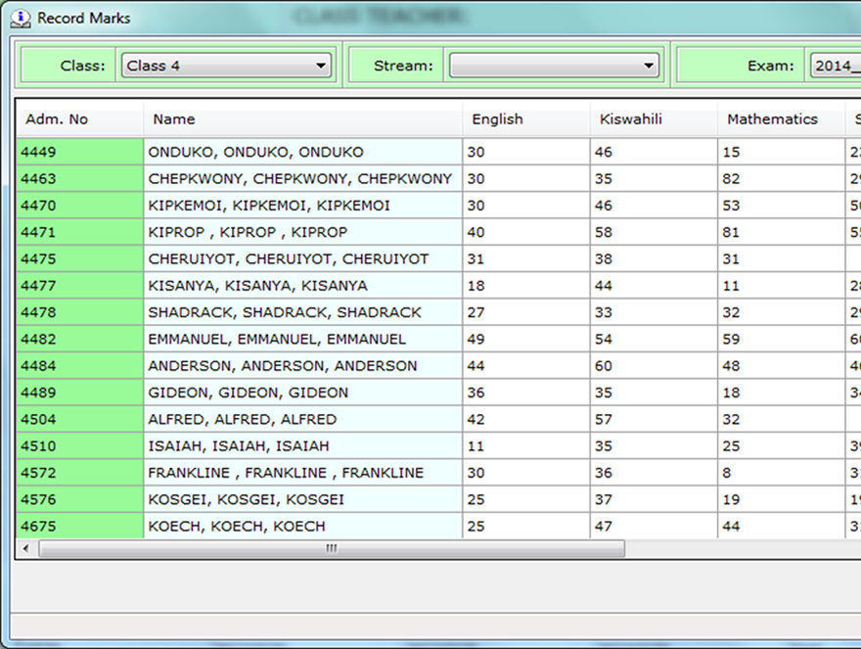
Task: Sort by the Kiswahili column header
Action: click(653, 119)
